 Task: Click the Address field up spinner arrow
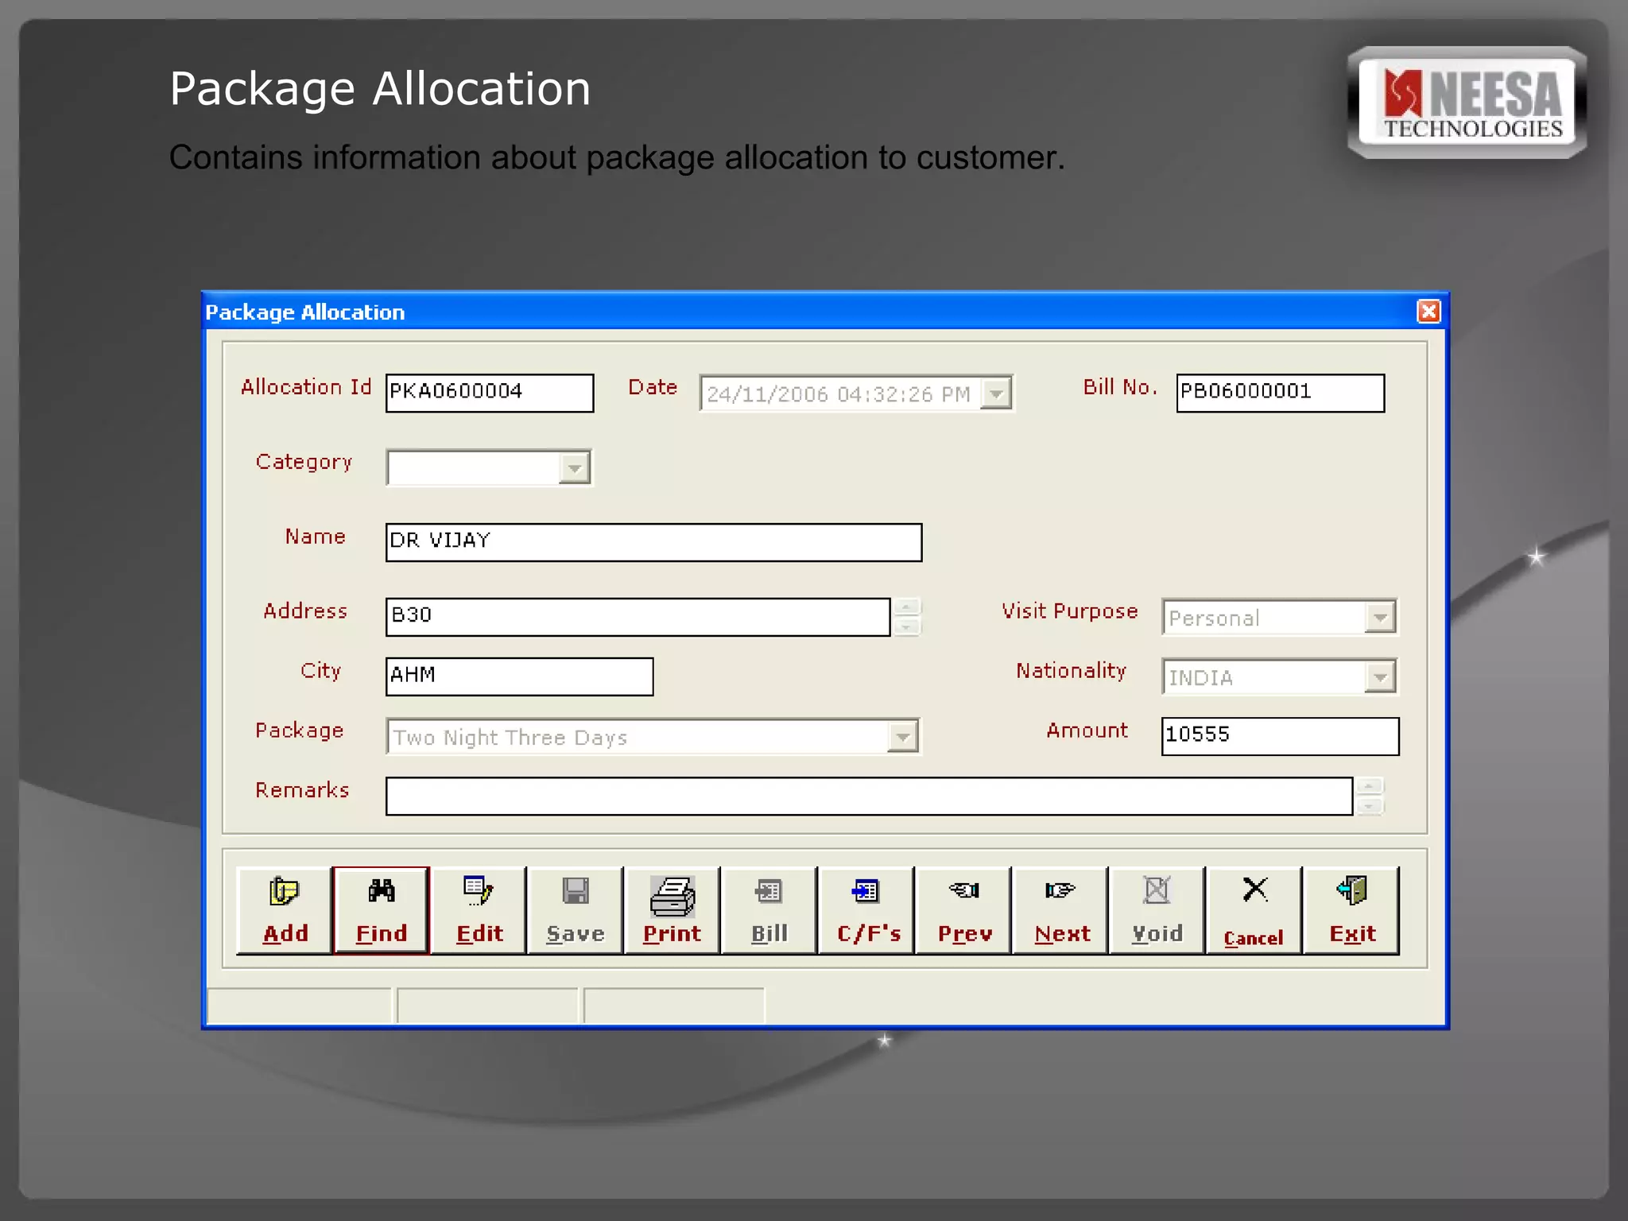pos(906,607)
